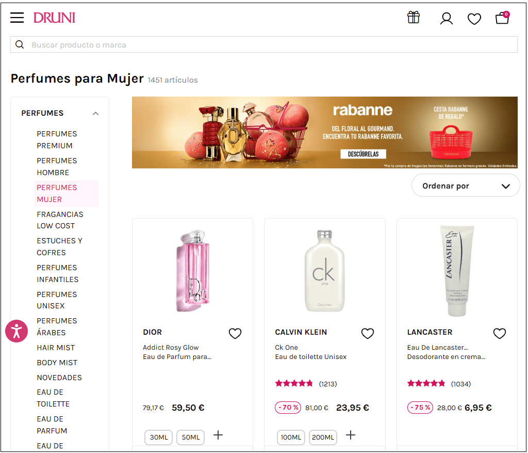
Task: Add Calvin Klein Ck One to favorites
Action: click(x=367, y=333)
